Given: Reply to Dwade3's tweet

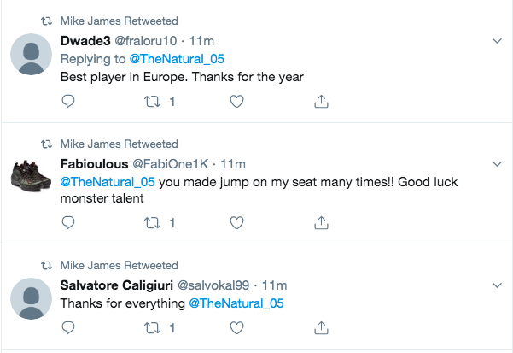Looking at the screenshot, I should pyautogui.click(x=69, y=102).
